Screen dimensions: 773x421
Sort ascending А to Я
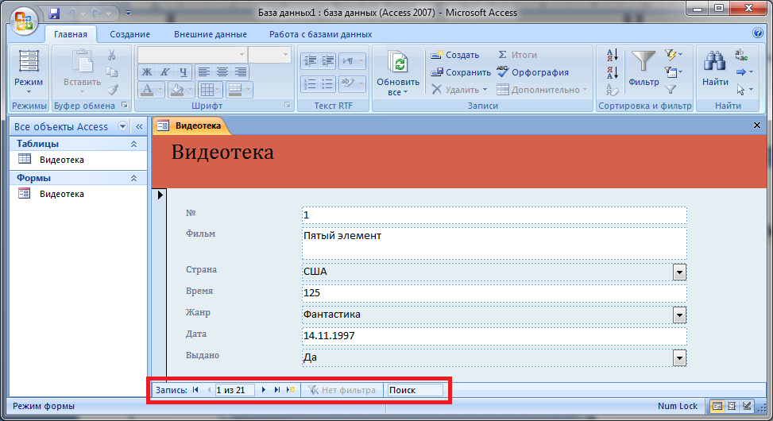(612, 55)
